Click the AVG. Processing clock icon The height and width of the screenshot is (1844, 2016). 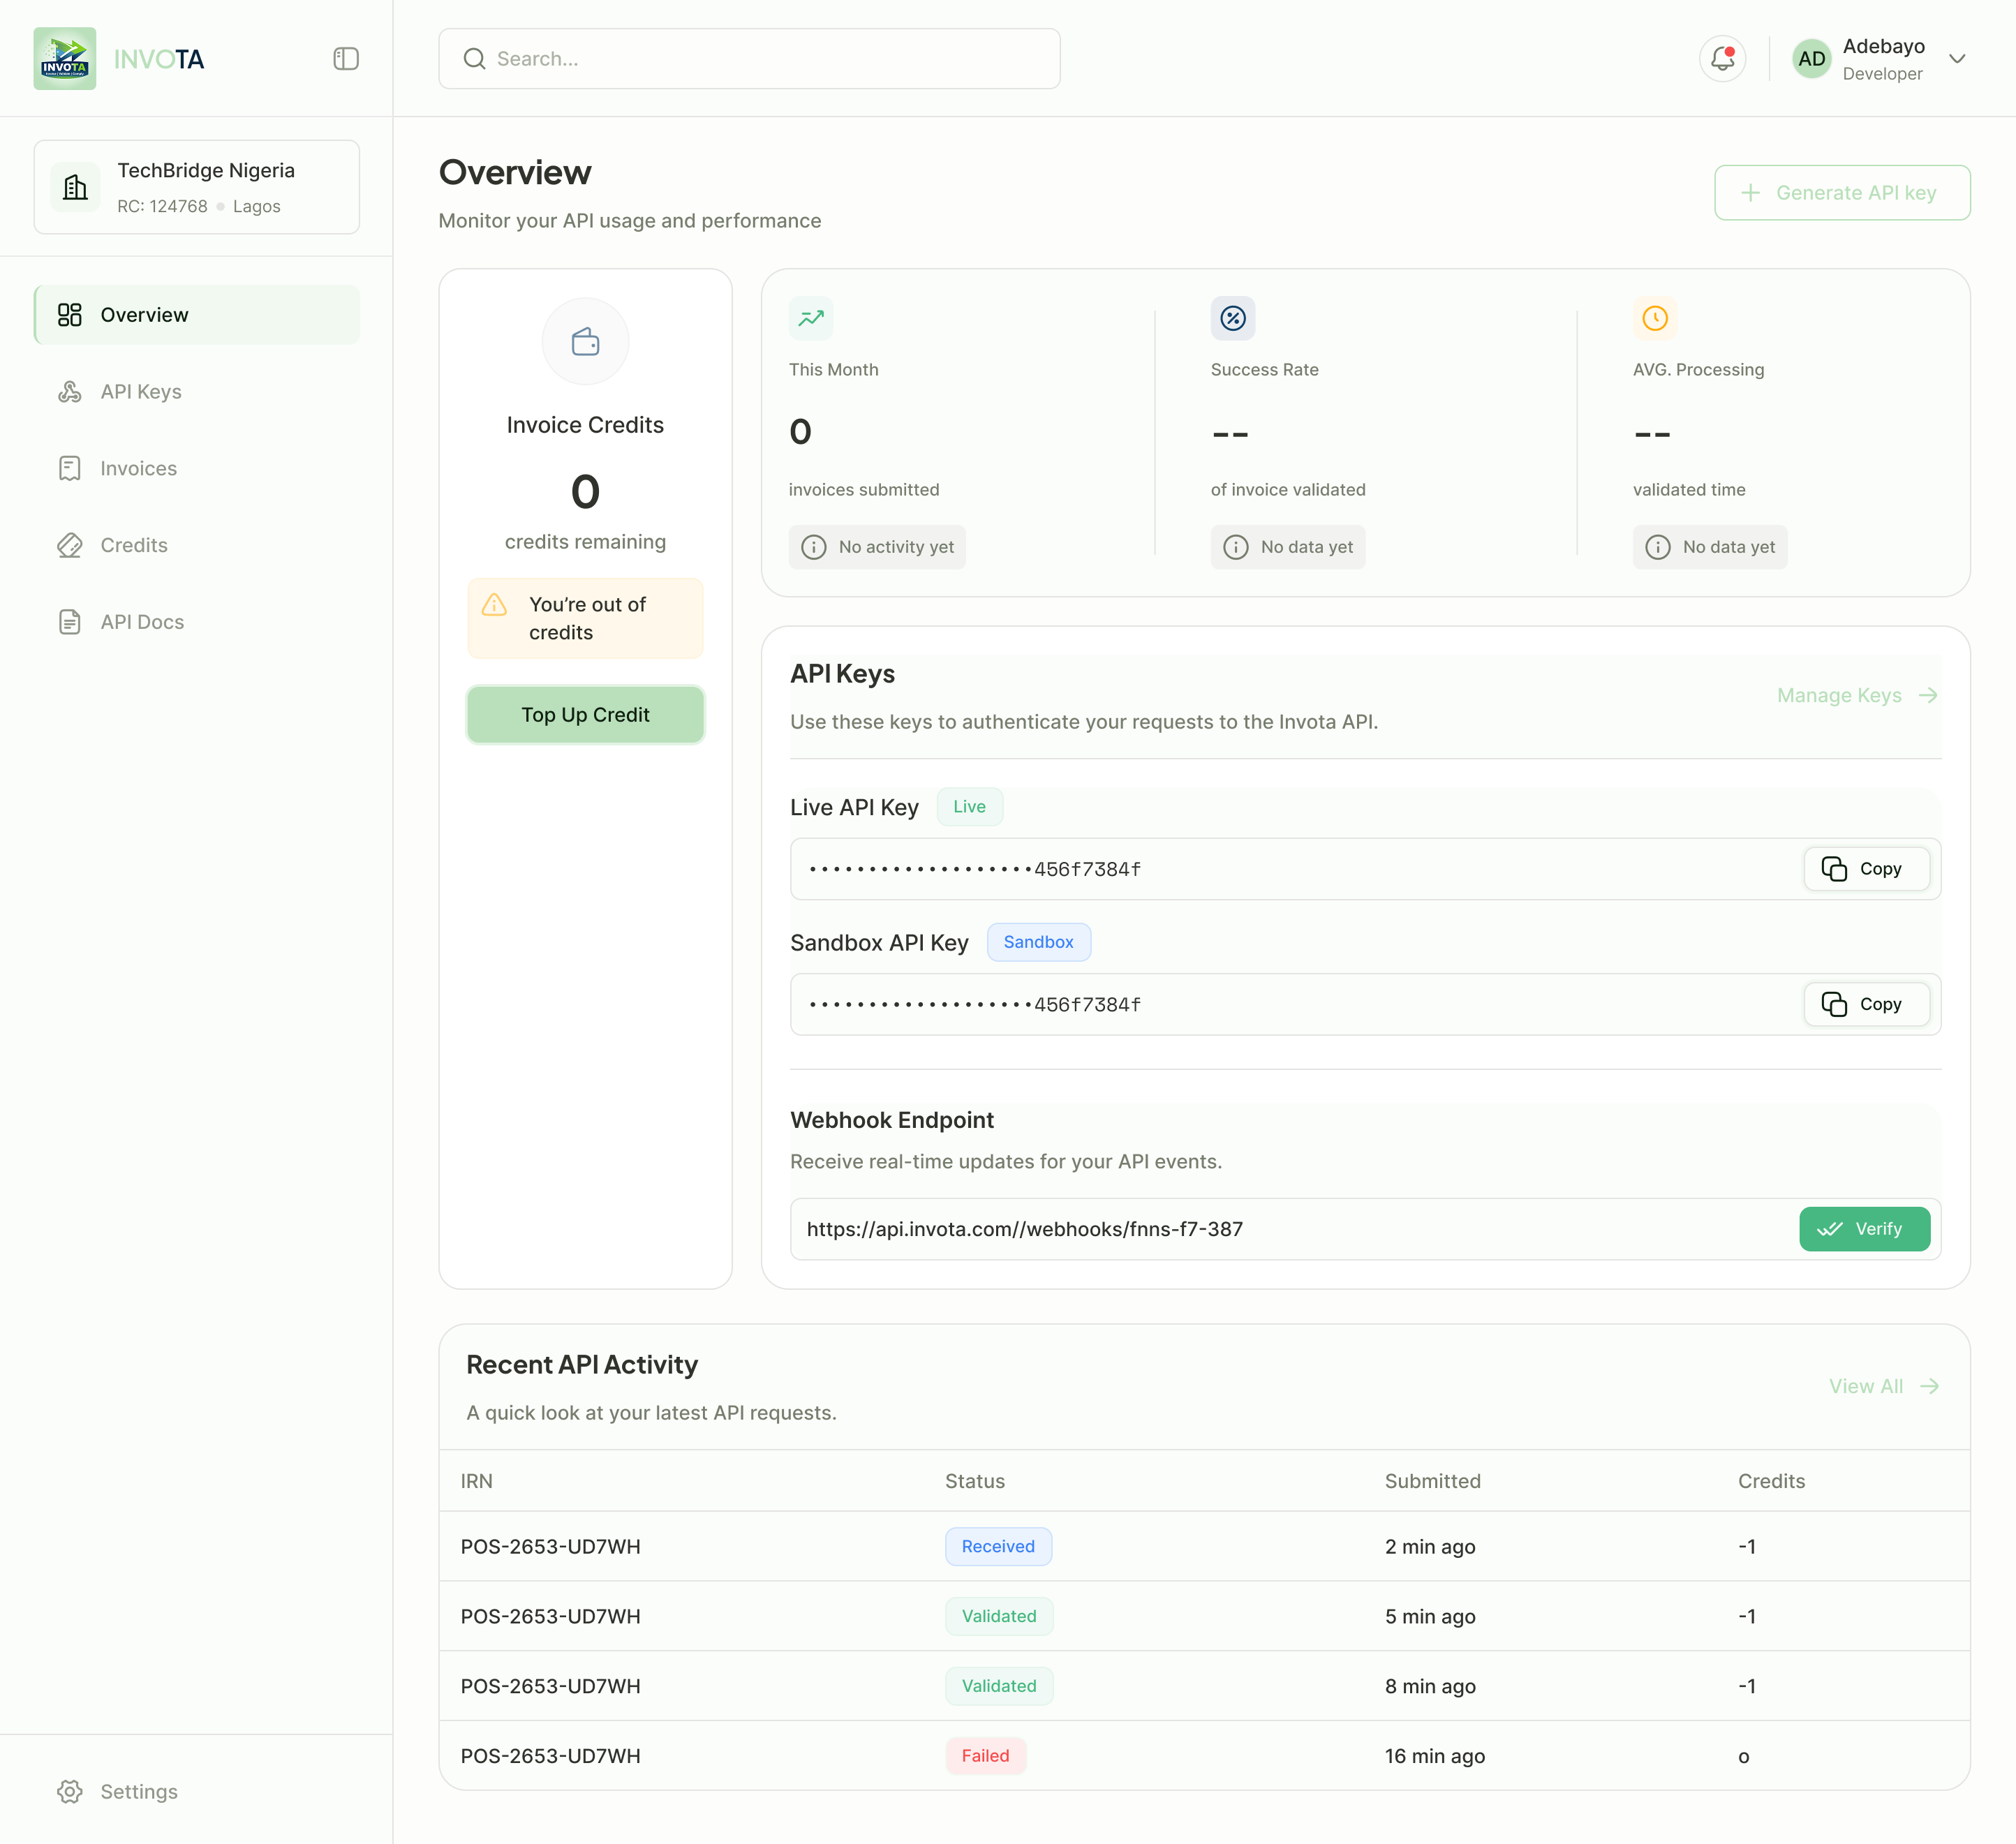[x=1655, y=319]
